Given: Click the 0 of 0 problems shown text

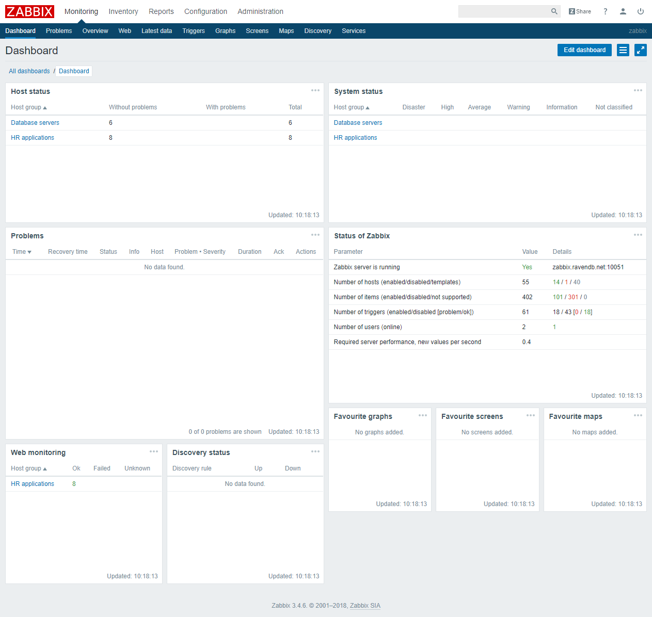Looking at the screenshot, I should [225, 432].
